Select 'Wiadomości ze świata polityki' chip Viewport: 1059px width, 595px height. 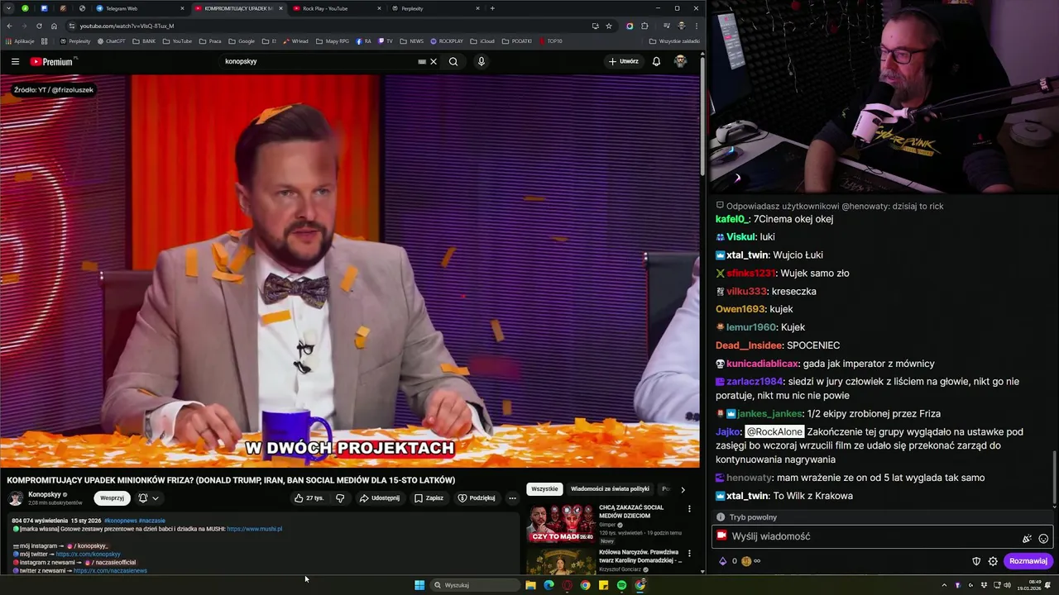(610, 488)
